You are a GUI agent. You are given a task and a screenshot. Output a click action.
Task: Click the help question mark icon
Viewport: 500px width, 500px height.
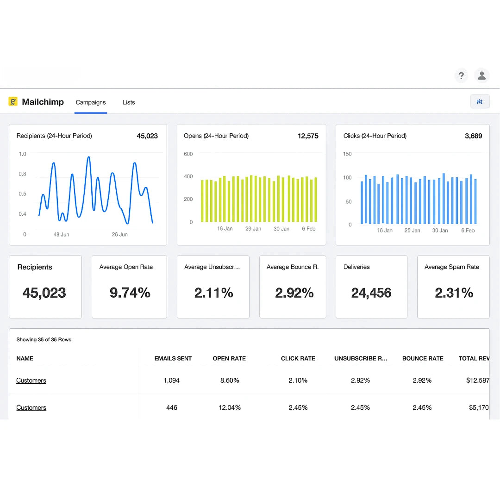click(x=461, y=75)
